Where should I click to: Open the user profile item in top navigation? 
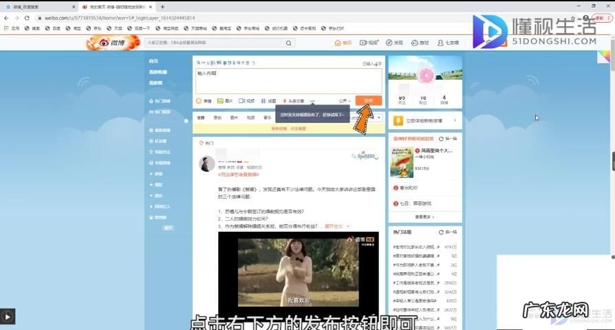point(448,43)
